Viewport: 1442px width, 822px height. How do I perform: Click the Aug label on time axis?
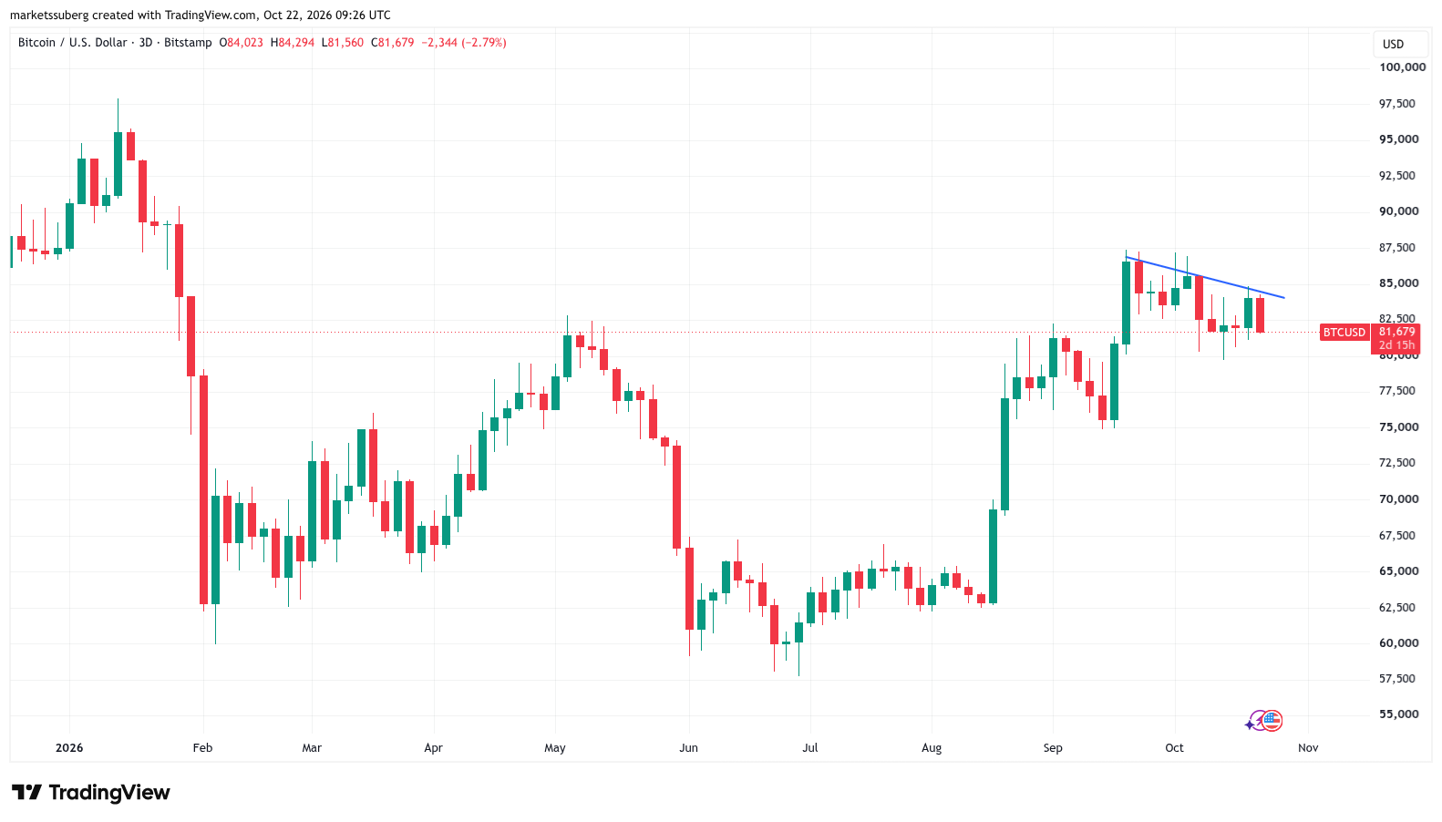coord(932,748)
